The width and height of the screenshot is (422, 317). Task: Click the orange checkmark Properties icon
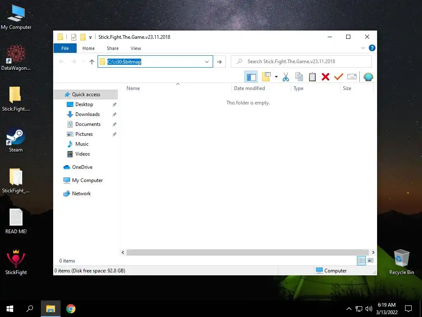[x=339, y=77]
